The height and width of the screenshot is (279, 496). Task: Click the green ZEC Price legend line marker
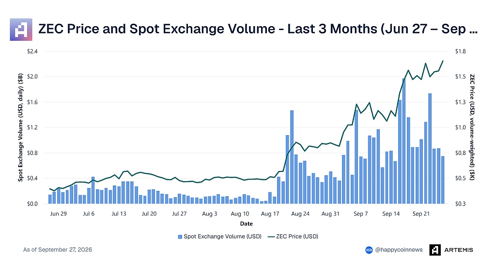[271, 236]
